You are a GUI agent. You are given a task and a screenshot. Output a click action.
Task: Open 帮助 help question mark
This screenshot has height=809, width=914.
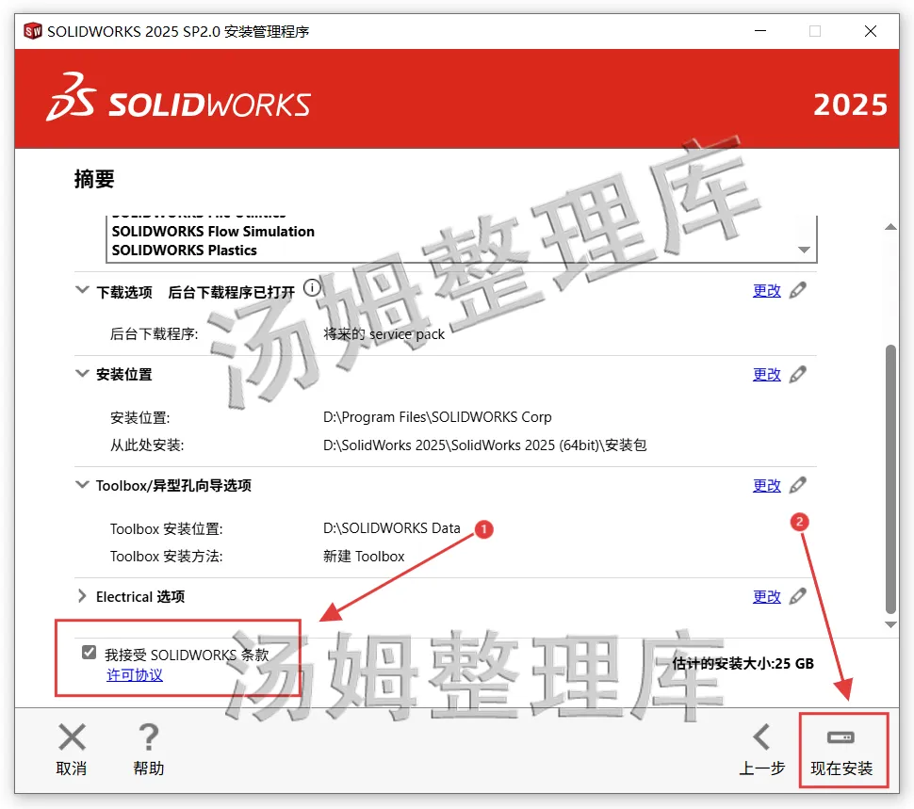pos(149,752)
